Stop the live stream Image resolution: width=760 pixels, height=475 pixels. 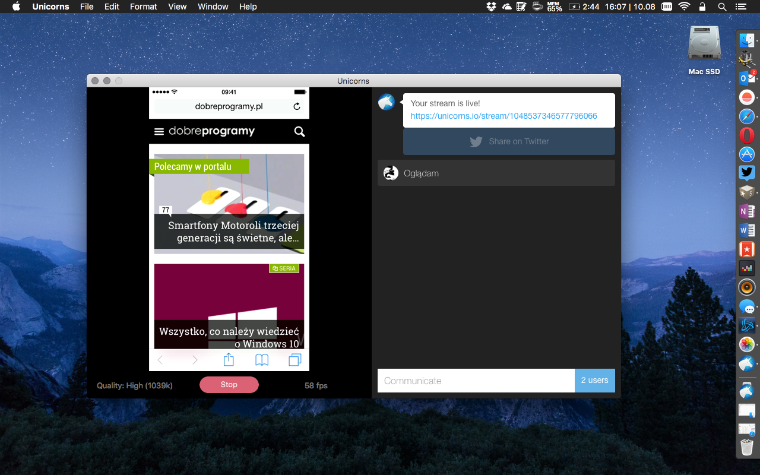click(x=229, y=385)
